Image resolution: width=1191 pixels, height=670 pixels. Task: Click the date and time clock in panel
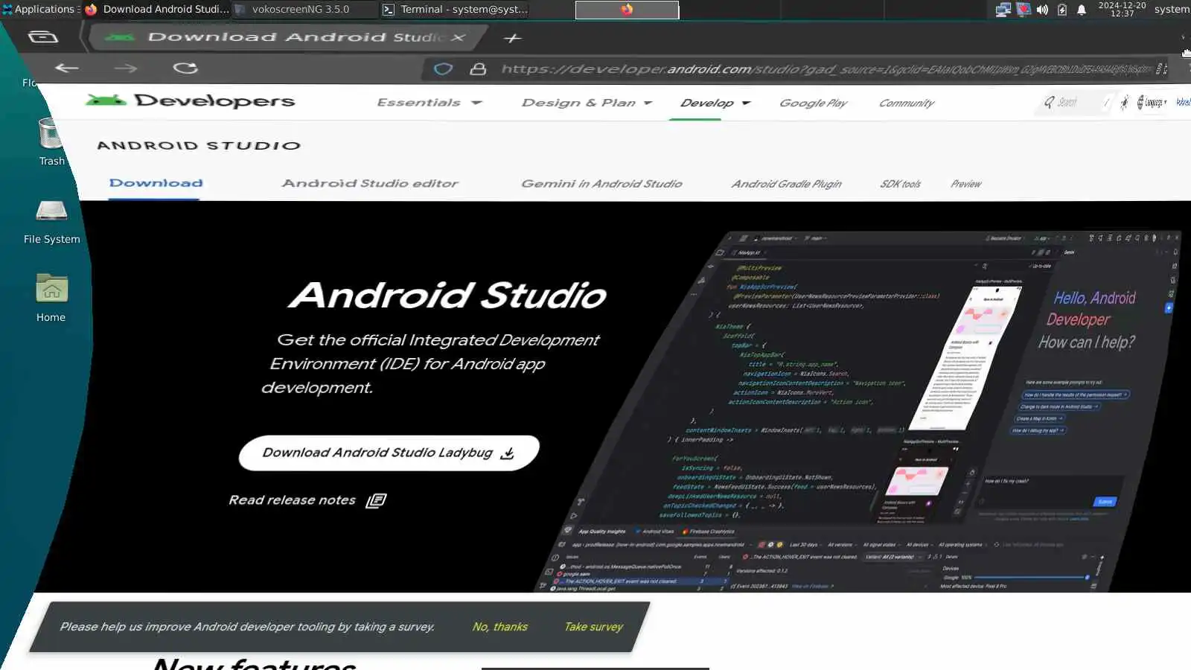point(1122,10)
